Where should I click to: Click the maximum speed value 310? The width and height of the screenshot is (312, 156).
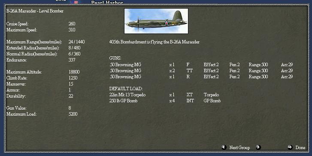point(72,30)
